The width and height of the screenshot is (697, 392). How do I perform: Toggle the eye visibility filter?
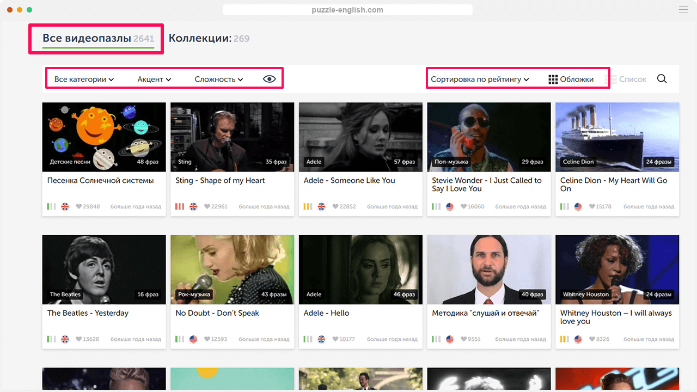tap(269, 79)
